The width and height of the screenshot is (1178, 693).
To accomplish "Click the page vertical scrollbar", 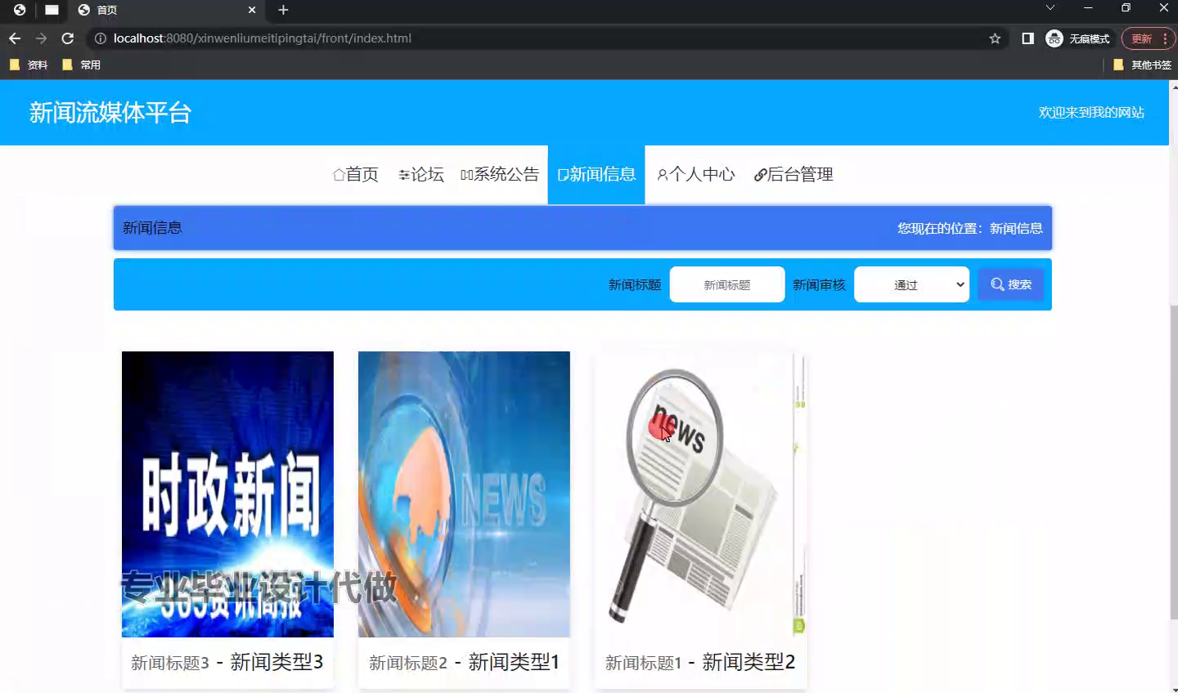I will coord(1174,462).
